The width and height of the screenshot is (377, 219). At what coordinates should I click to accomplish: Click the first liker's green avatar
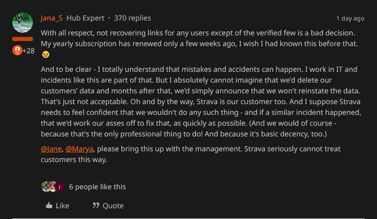pos(46,187)
